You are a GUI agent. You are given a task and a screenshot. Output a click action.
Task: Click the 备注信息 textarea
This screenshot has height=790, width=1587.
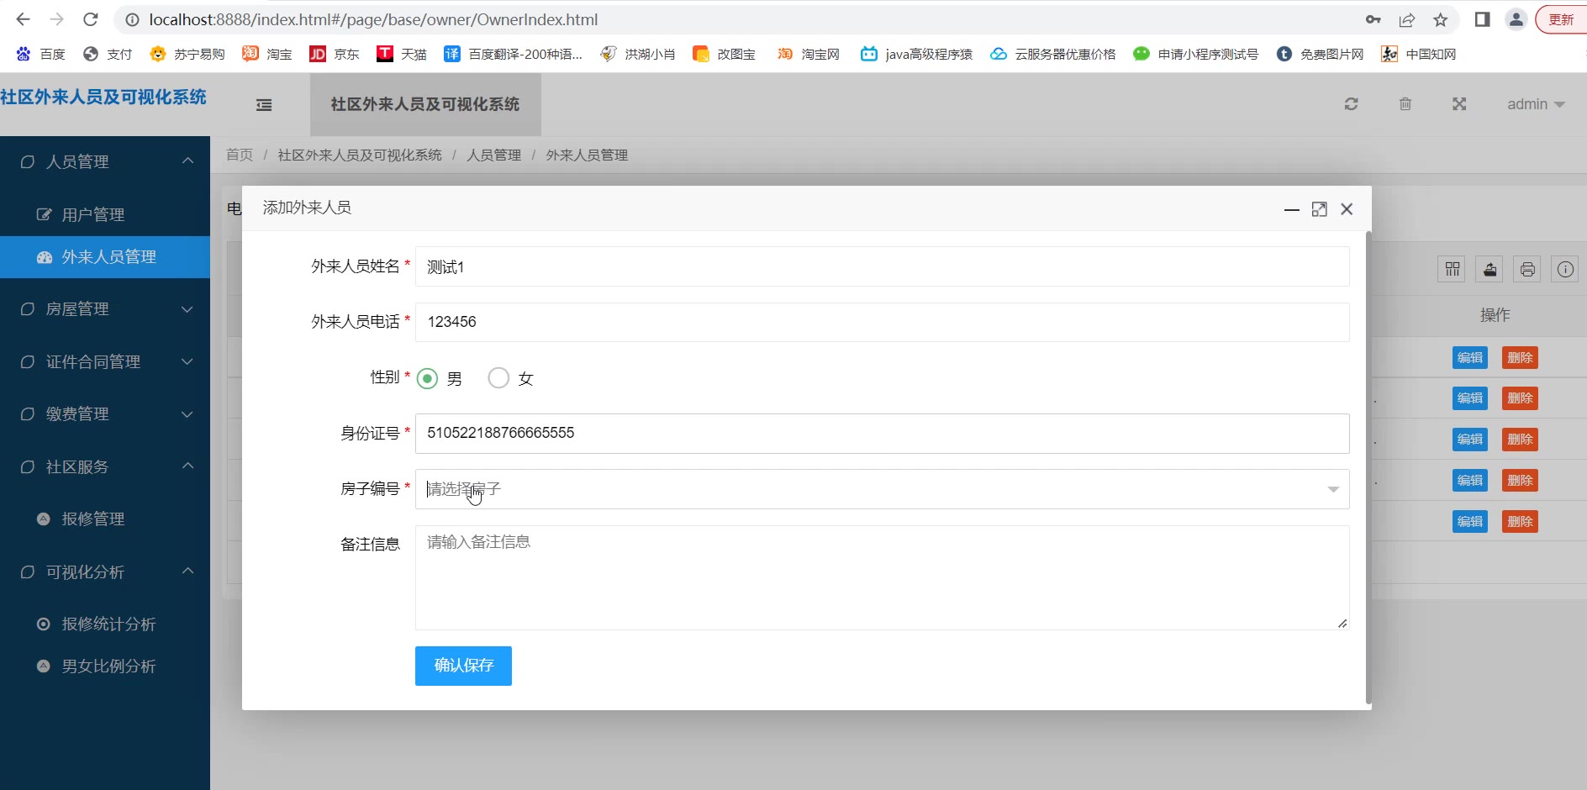[x=882, y=577]
